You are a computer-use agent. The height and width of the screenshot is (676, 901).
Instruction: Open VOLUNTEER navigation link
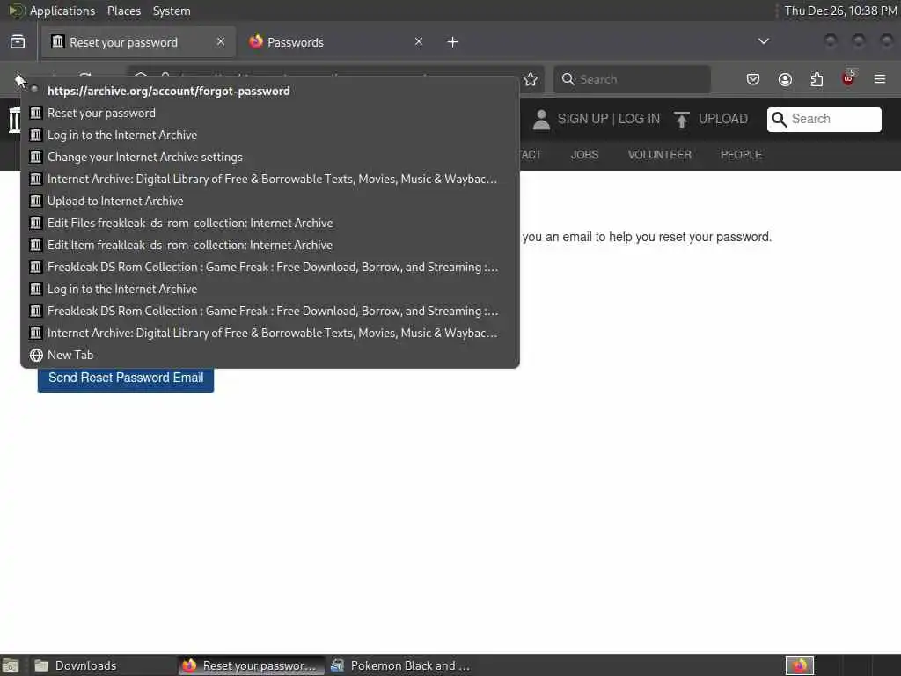point(660,155)
